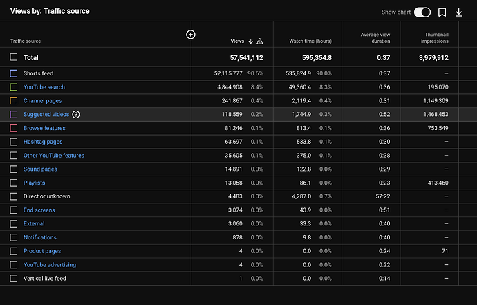Screen dimensions: 477x305
Task: Open the Channel pages link
Action: click(43, 101)
